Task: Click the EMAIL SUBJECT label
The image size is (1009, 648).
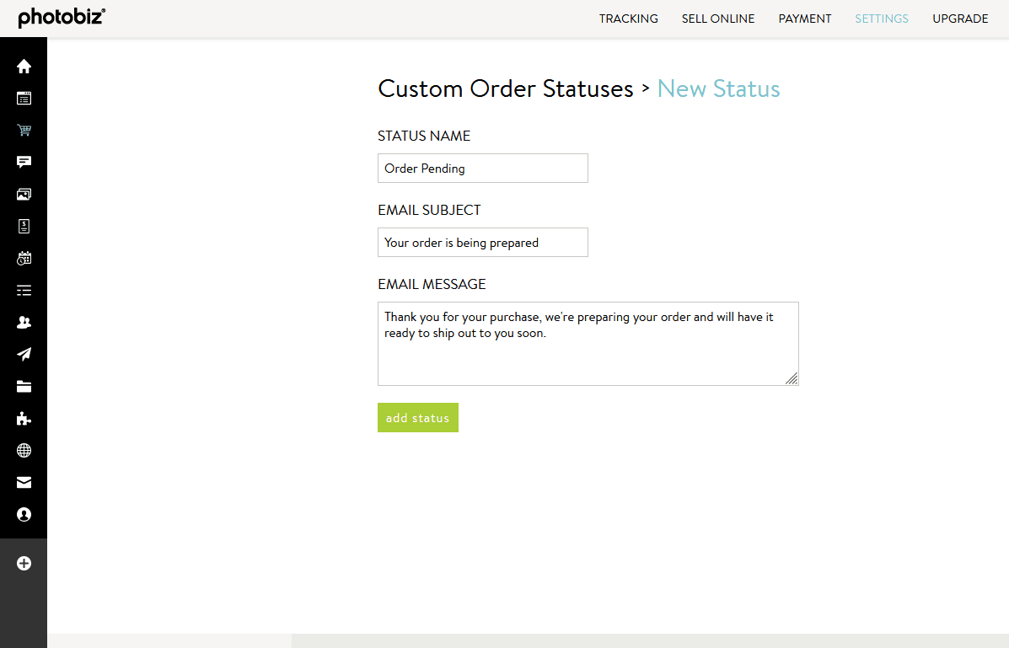Action: click(x=429, y=210)
